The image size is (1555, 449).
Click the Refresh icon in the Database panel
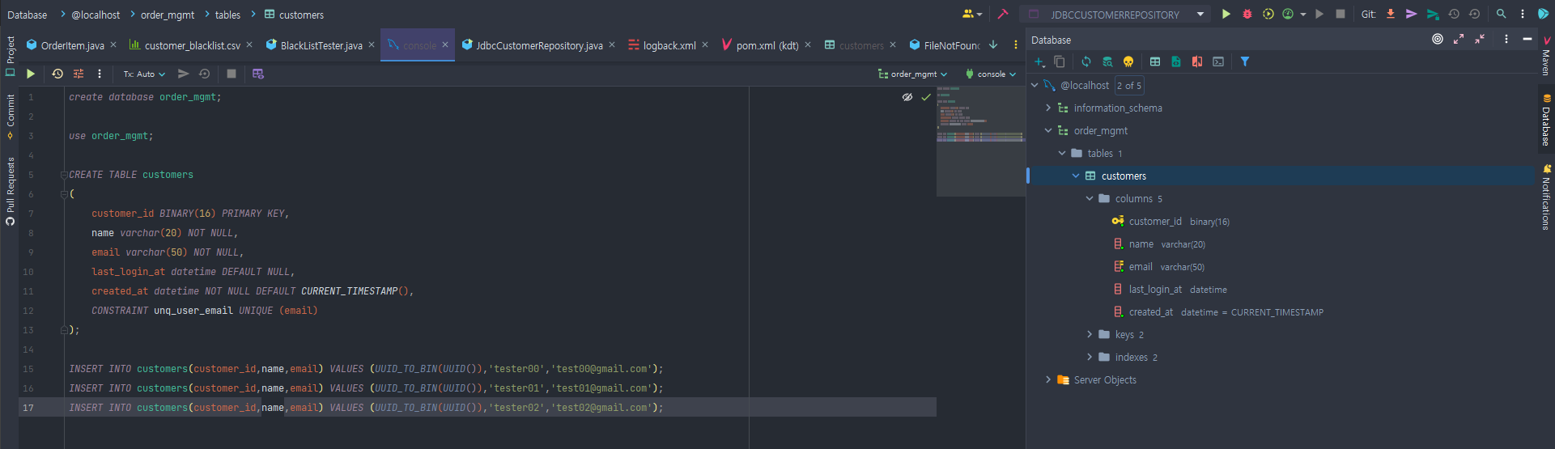(1086, 61)
